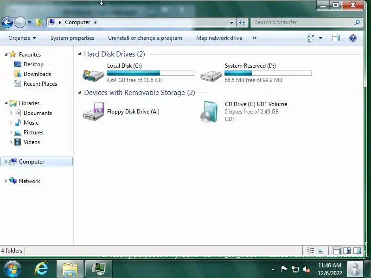Viewport: 371px width, 278px height.
Task: Select the CD Drive (E:) icon
Action: [x=210, y=112]
